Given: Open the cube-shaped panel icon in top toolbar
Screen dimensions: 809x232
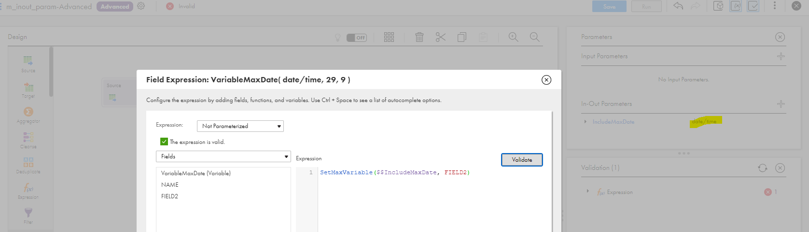Looking at the screenshot, I should (x=718, y=6).
